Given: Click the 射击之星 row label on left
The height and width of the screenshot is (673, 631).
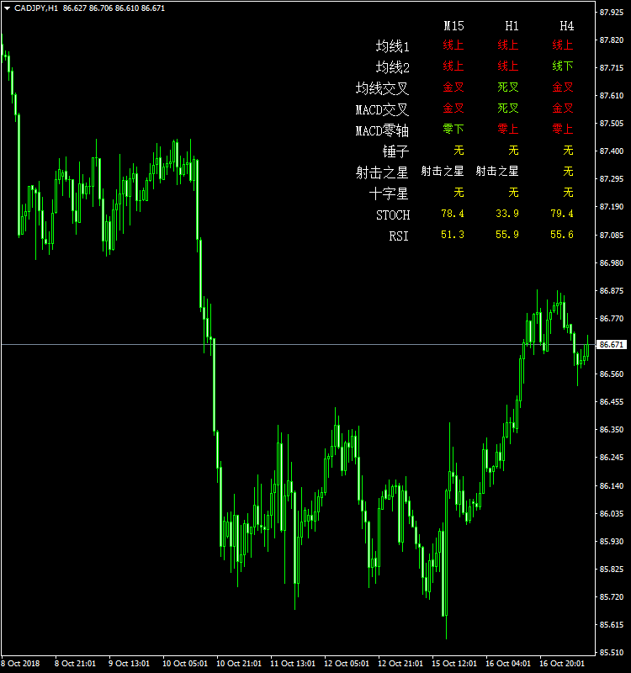Looking at the screenshot, I should [382, 172].
